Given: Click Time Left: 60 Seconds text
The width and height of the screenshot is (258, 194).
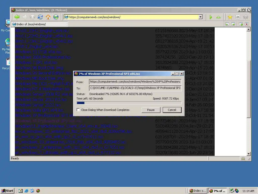Looking at the screenshot, I should point(90,99).
